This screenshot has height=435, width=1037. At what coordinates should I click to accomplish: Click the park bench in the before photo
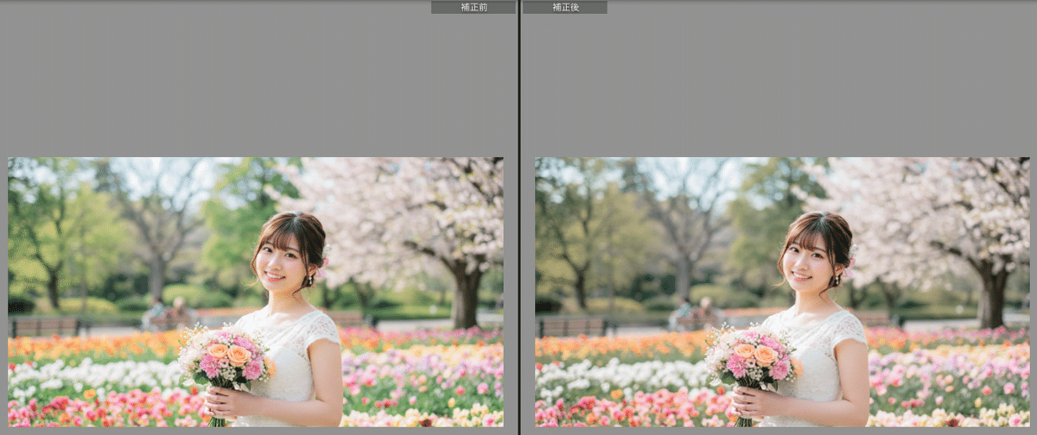(x=45, y=325)
